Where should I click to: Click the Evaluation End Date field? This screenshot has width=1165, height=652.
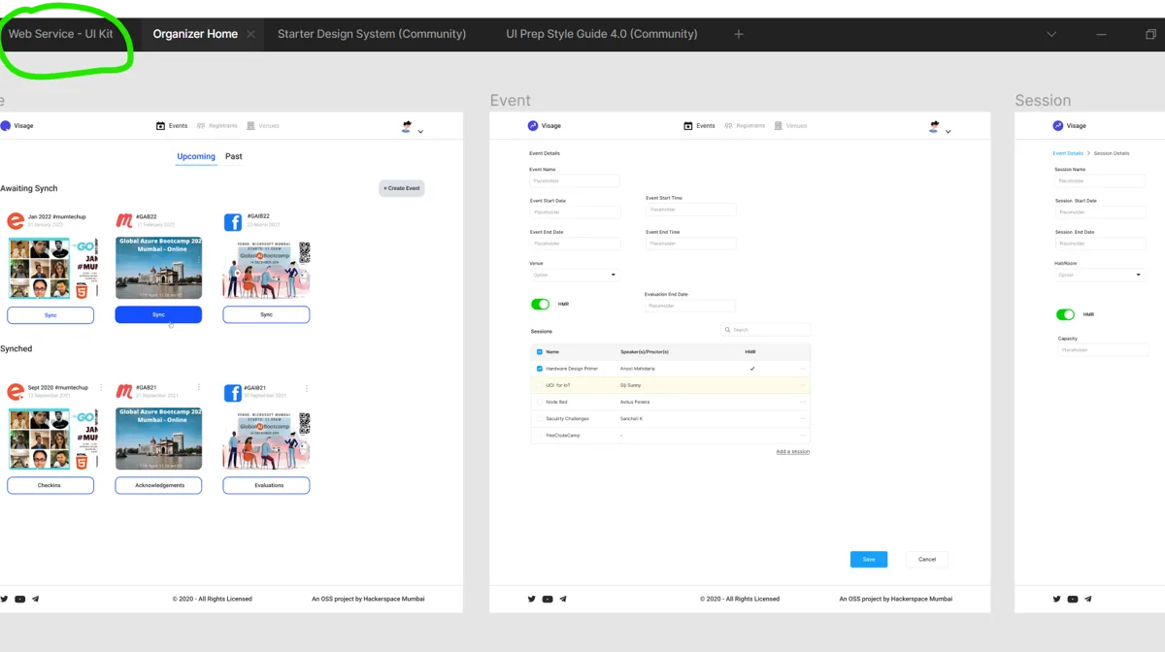pyautogui.click(x=690, y=306)
